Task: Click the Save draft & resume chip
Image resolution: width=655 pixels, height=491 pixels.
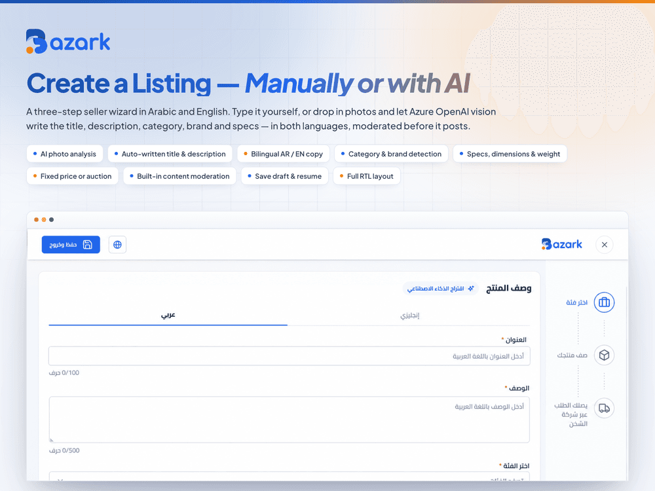Action: click(x=284, y=176)
